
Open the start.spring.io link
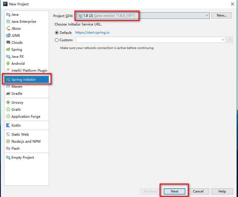(92, 33)
